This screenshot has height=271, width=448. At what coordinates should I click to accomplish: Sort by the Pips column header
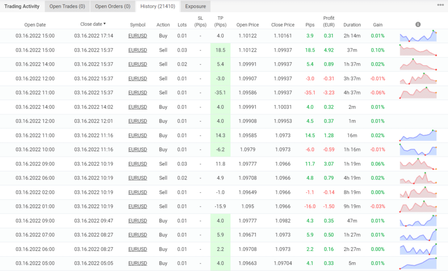[x=310, y=25]
